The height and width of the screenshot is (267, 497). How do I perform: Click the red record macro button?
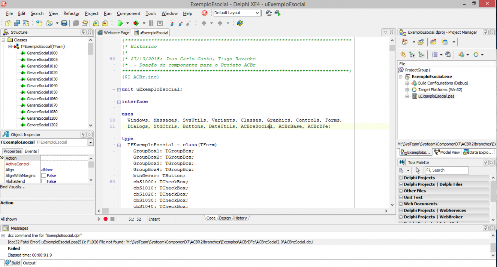(x=105, y=219)
